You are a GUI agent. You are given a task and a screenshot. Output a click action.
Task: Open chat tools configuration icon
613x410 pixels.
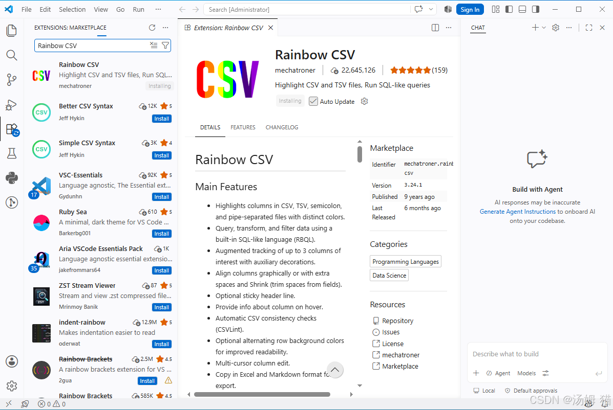546,373
